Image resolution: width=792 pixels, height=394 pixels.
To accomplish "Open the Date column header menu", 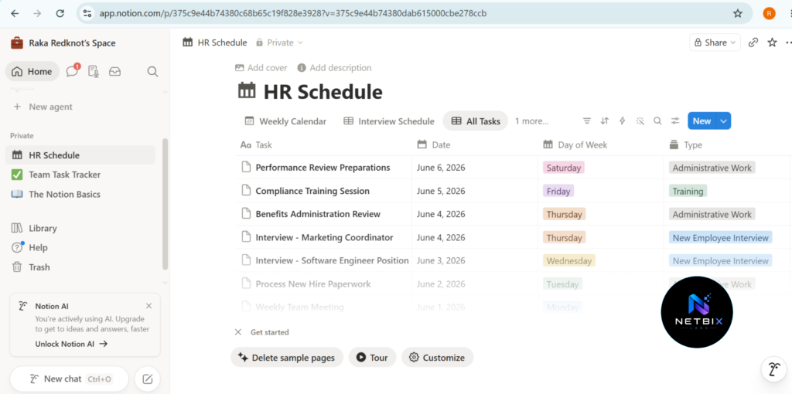I will click(x=475, y=144).
